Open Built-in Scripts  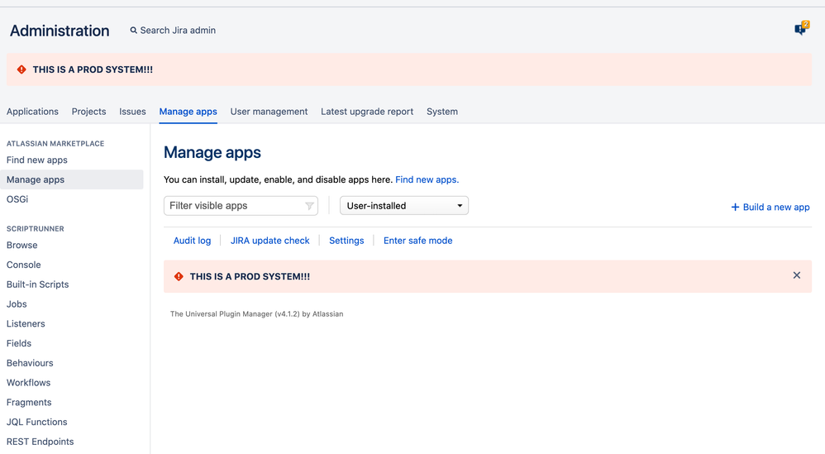(x=38, y=284)
